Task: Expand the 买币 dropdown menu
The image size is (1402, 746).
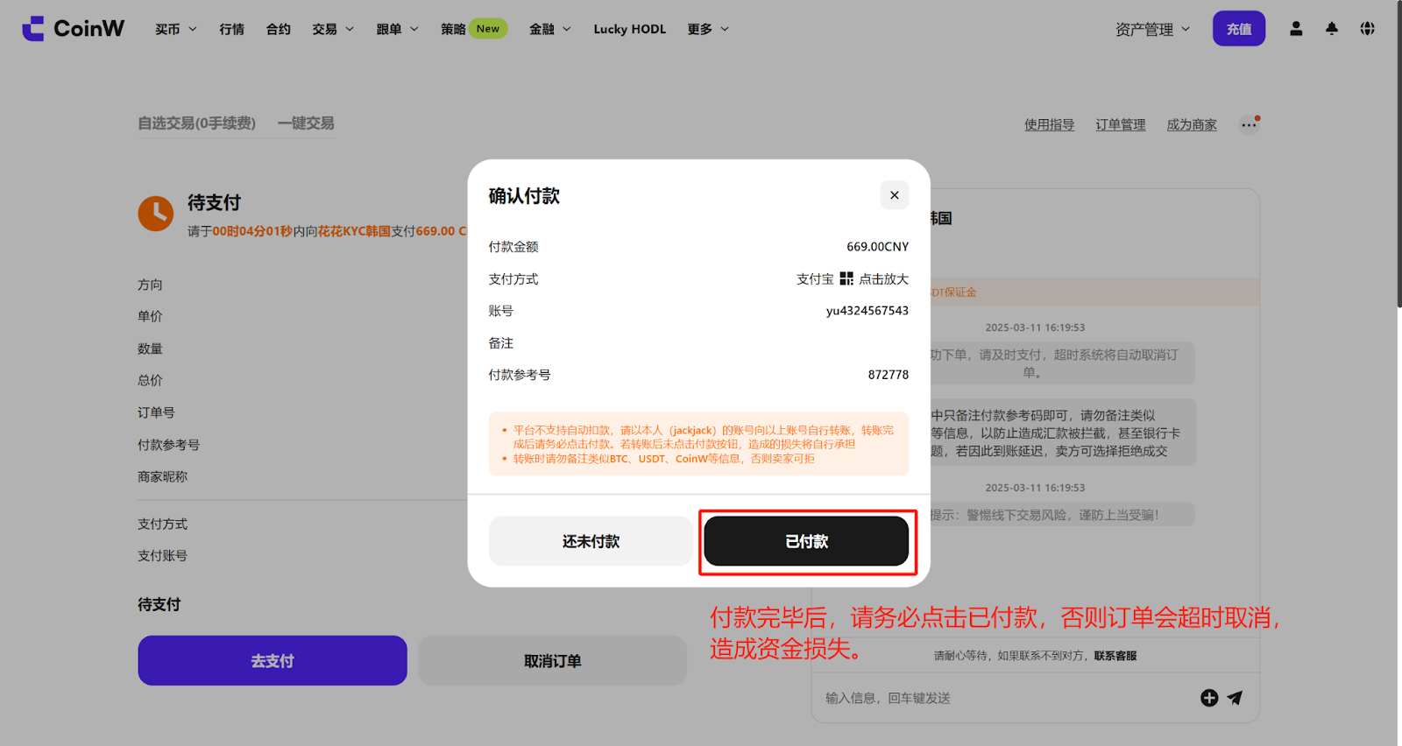Action: 176,29
